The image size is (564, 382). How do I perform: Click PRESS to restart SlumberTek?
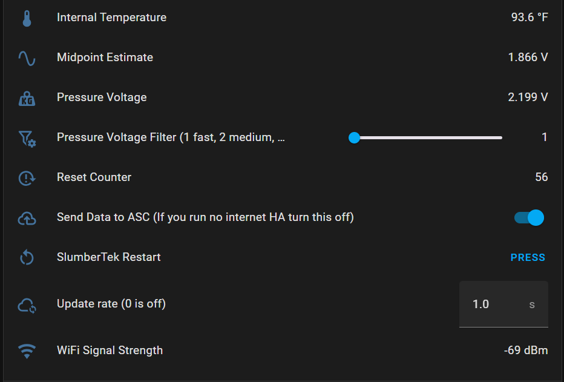(528, 257)
